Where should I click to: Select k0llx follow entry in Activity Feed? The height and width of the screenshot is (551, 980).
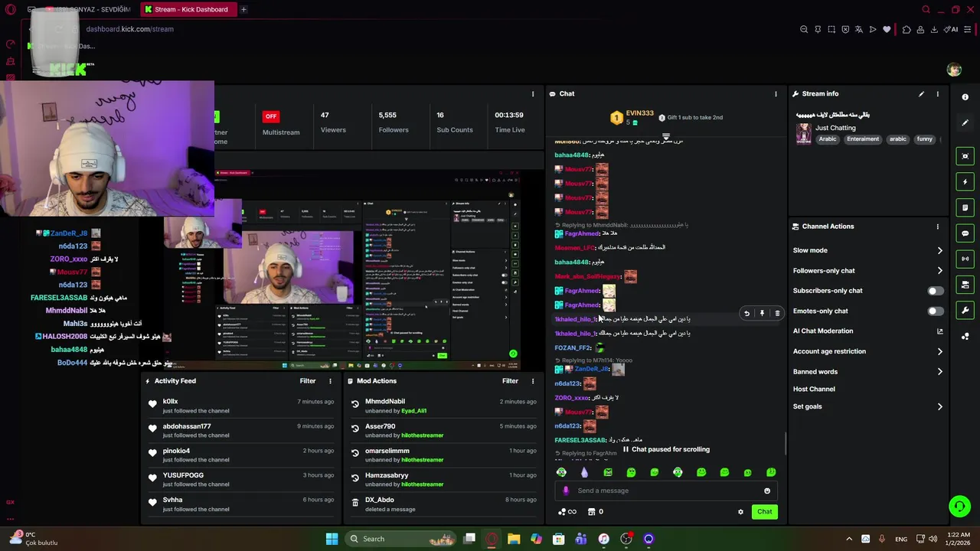point(241,406)
